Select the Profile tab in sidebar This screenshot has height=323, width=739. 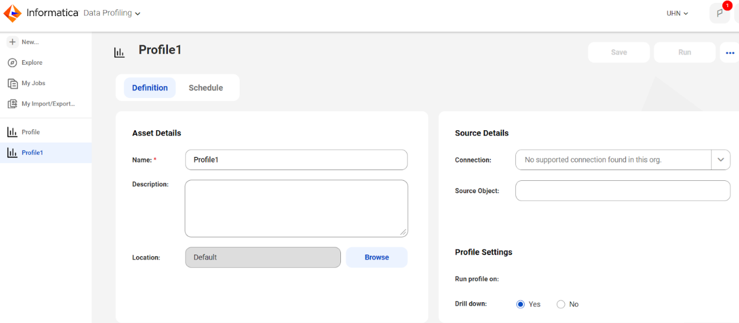[46, 132]
